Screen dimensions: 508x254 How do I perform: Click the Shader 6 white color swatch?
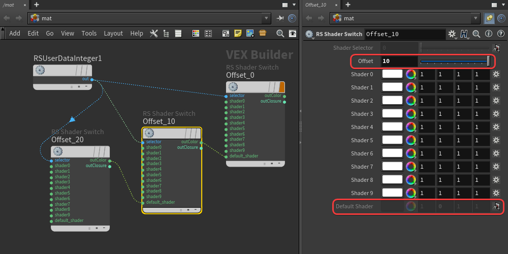pos(392,153)
